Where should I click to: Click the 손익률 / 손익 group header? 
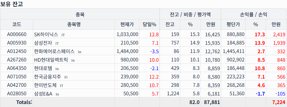point(254,14)
